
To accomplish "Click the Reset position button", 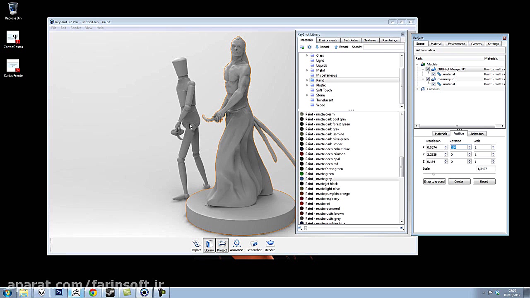I will [484, 182].
